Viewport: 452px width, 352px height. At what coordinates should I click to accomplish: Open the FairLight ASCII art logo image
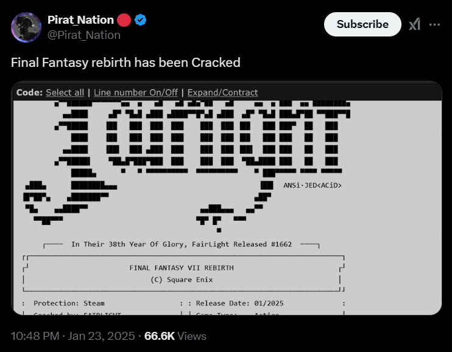point(188,165)
